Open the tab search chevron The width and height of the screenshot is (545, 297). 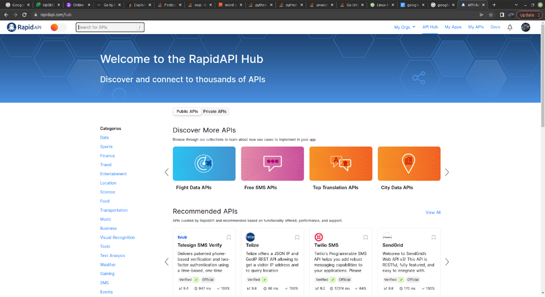[x=516, y=5]
